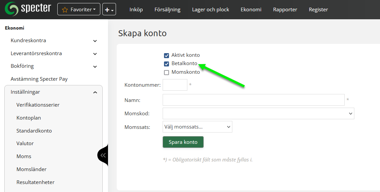This screenshot has width=380, height=192.
Task: Open the Rapporter menu
Action: click(285, 10)
